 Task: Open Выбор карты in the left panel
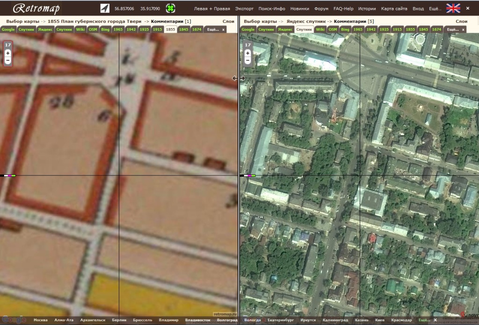[23, 22]
